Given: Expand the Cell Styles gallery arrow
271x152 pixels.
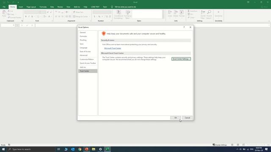Looking at the screenshot, I should point(163,17).
